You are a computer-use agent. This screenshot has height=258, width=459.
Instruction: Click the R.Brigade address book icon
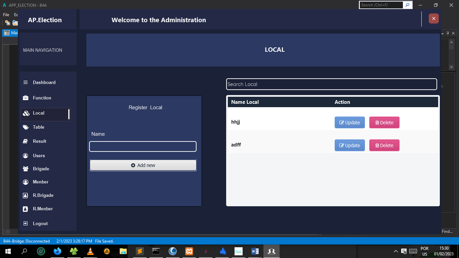pos(25,196)
